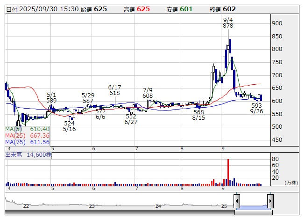Image resolution: width=305 pixels, height=220 pixels.
Task: Click the 終値 closing price value
Action: tap(229, 9)
